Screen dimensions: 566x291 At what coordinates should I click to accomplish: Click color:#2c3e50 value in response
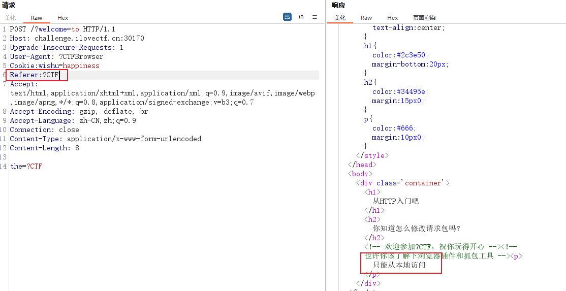point(412,55)
